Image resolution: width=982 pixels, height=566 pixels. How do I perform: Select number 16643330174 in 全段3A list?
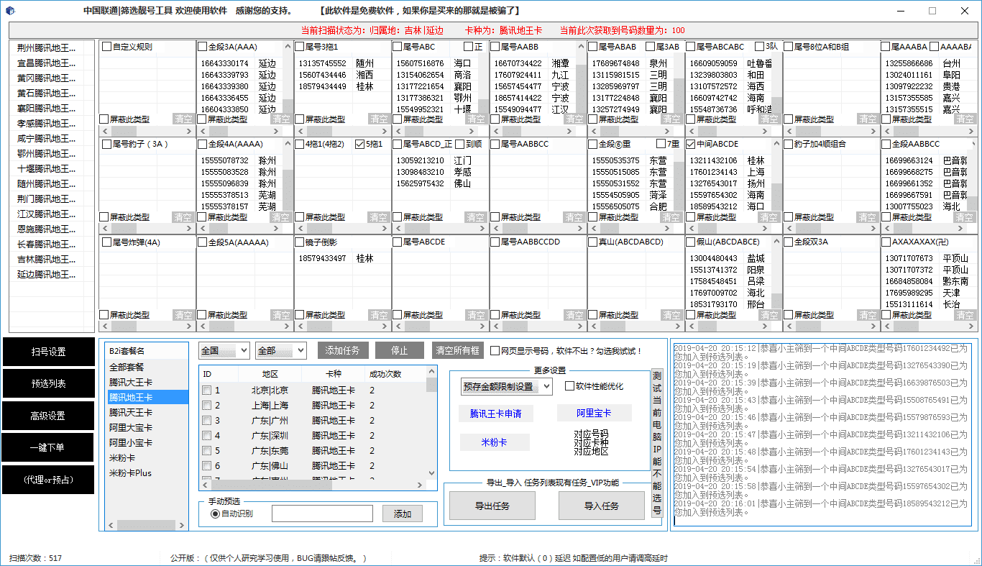coord(225,63)
